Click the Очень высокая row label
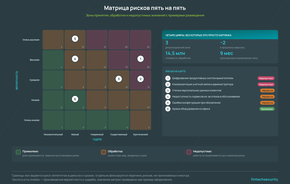290x184 pixels. pyautogui.click(x=31, y=40)
